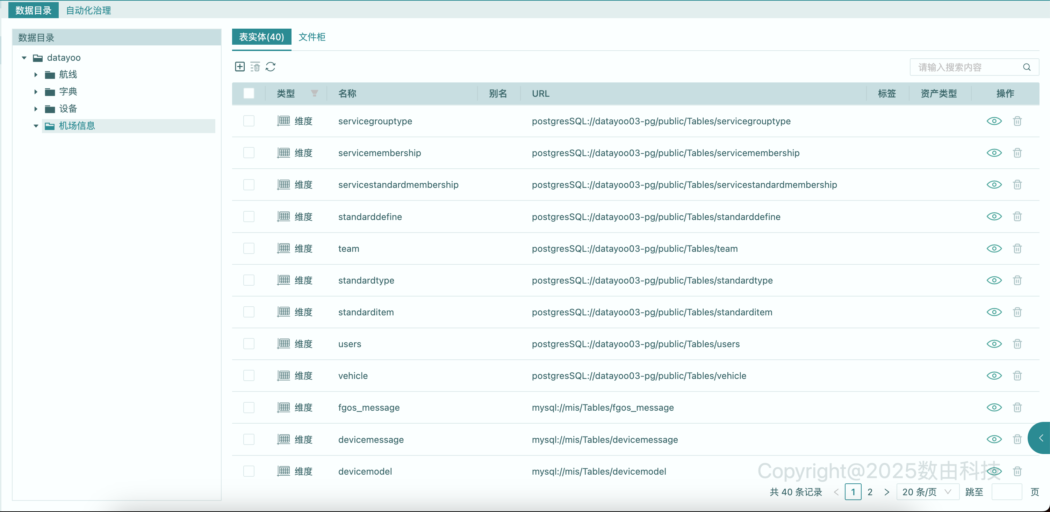Refresh the table entity list
The image size is (1050, 512).
point(271,67)
